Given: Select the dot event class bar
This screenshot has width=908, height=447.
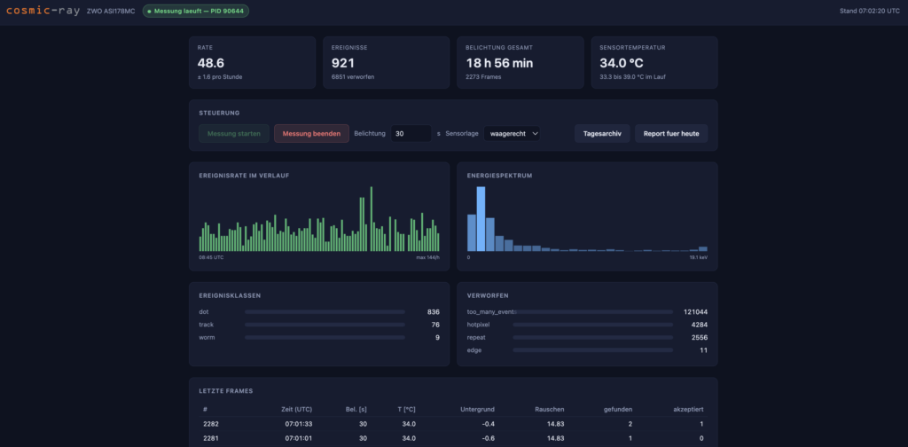Looking at the screenshot, I should click(x=325, y=311).
